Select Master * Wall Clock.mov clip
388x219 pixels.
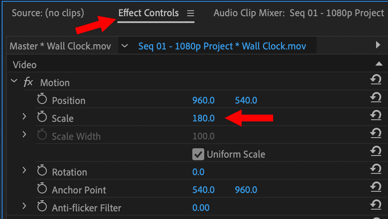coord(60,46)
